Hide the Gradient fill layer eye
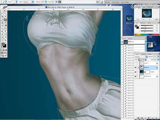160x120 pixels. (x=135, y=72)
